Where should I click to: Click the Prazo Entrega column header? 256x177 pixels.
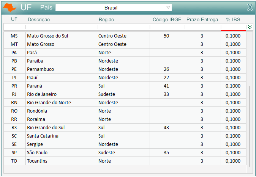pyautogui.click(x=202, y=19)
